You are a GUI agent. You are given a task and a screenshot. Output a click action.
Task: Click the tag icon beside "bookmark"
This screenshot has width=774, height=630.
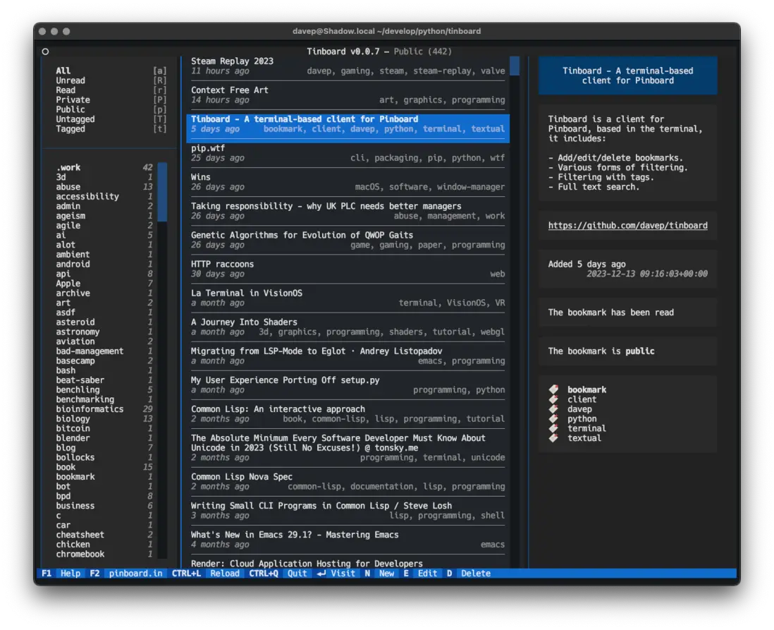[x=554, y=389]
